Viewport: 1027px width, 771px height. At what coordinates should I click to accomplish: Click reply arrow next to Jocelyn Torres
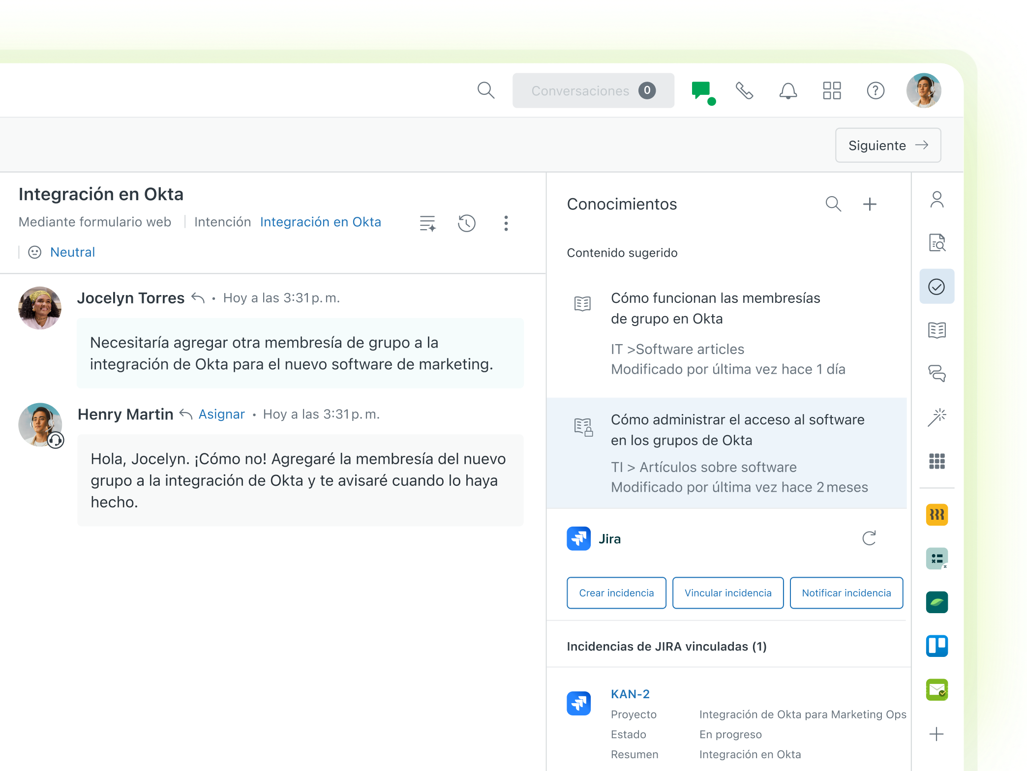(198, 298)
